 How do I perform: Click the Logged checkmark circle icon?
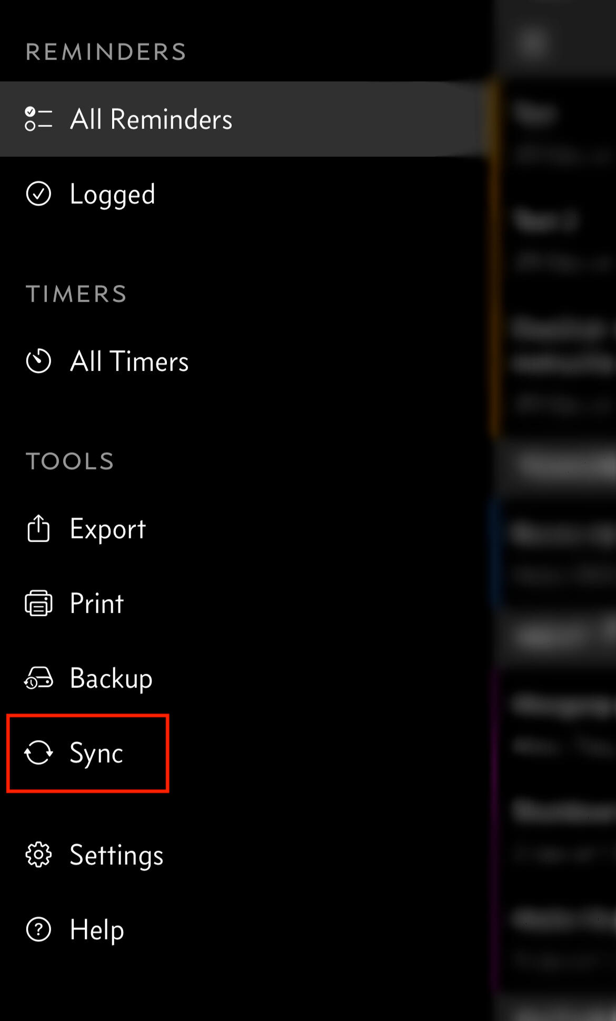pos(38,194)
